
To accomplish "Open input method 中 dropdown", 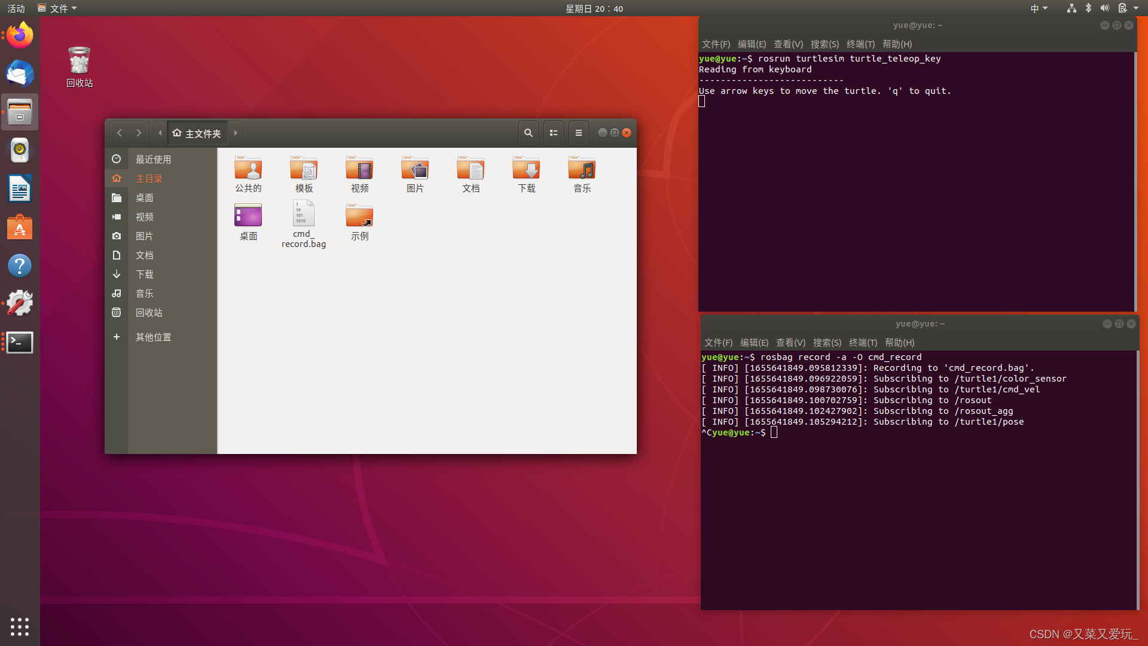I will coord(1039,8).
